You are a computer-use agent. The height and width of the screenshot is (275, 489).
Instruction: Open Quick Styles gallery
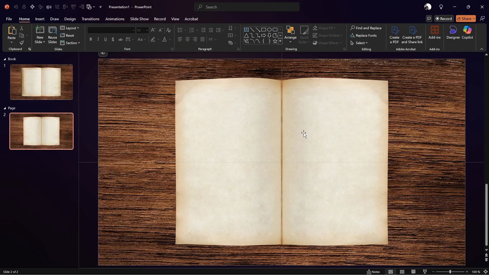tap(304, 35)
